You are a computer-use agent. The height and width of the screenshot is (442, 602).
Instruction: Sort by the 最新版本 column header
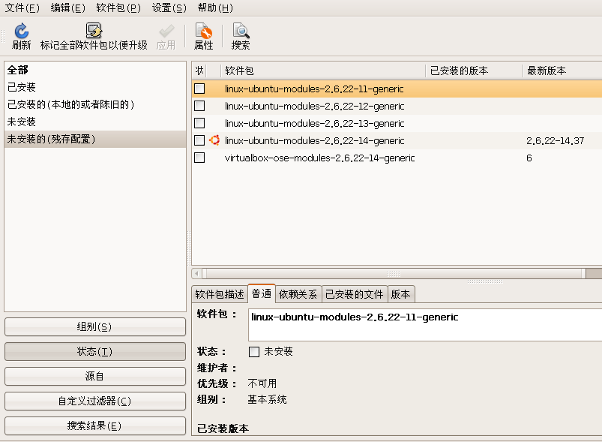563,71
